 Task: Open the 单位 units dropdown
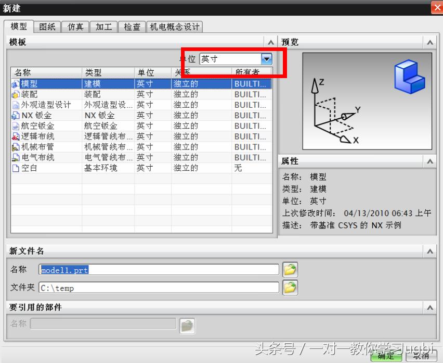click(267, 59)
